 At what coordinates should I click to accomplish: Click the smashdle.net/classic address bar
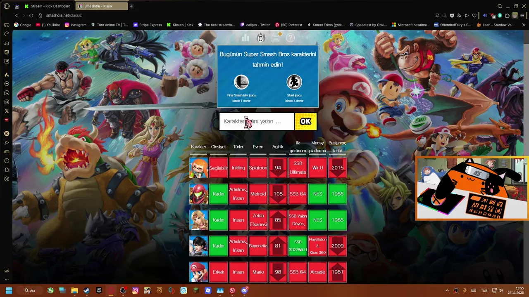click(x=64, y=15)
